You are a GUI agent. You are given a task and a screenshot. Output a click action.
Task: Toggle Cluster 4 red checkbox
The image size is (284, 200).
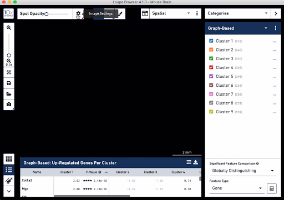211,67
